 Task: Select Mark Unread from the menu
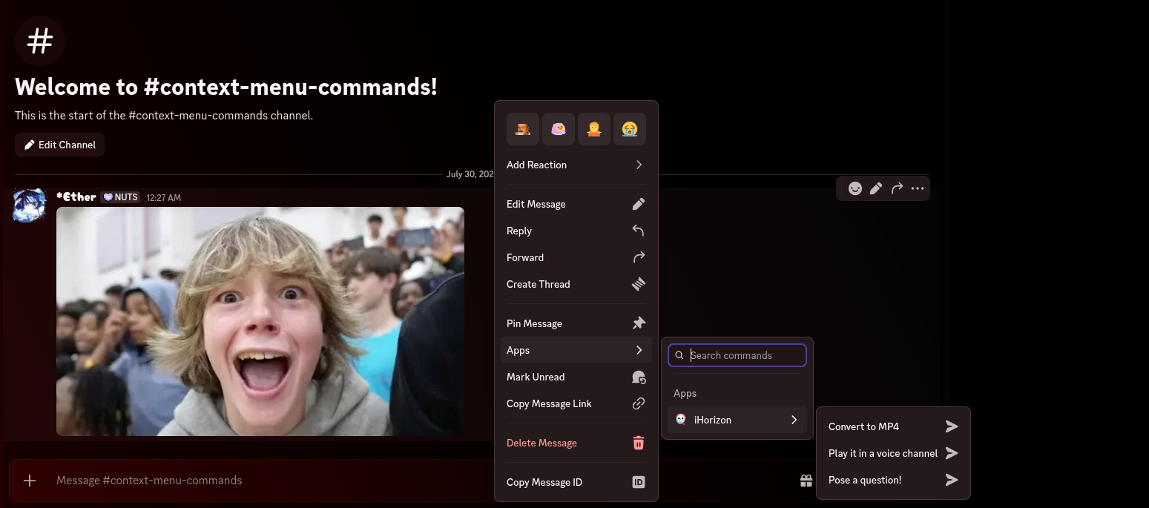tap(576, 377)
